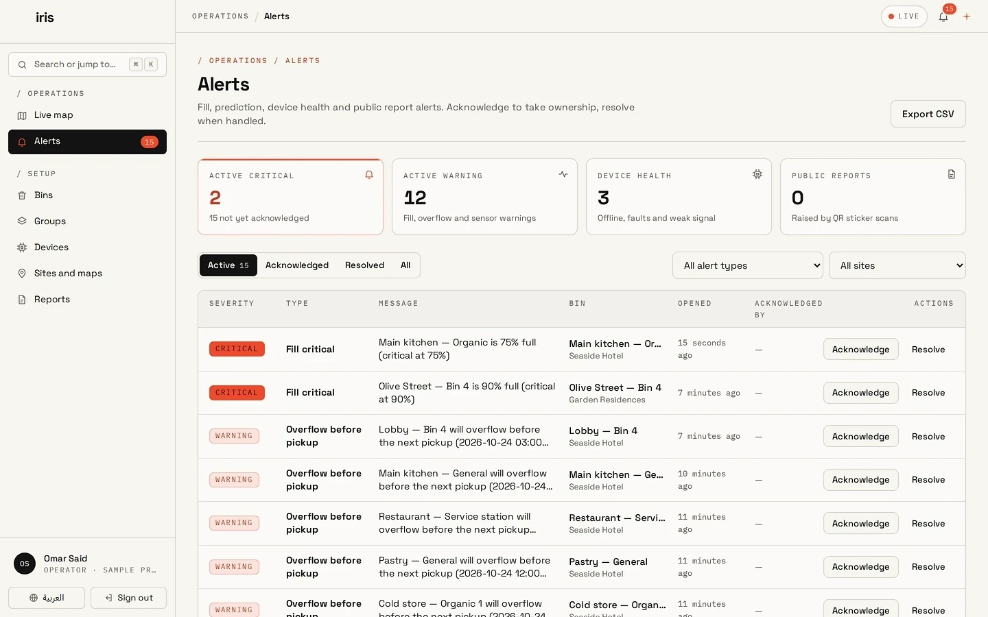Click the Reports document icon in sidebar

pos(22,300)
